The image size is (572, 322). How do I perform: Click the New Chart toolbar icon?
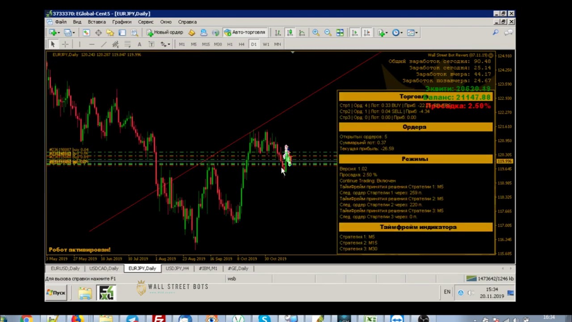53,32
